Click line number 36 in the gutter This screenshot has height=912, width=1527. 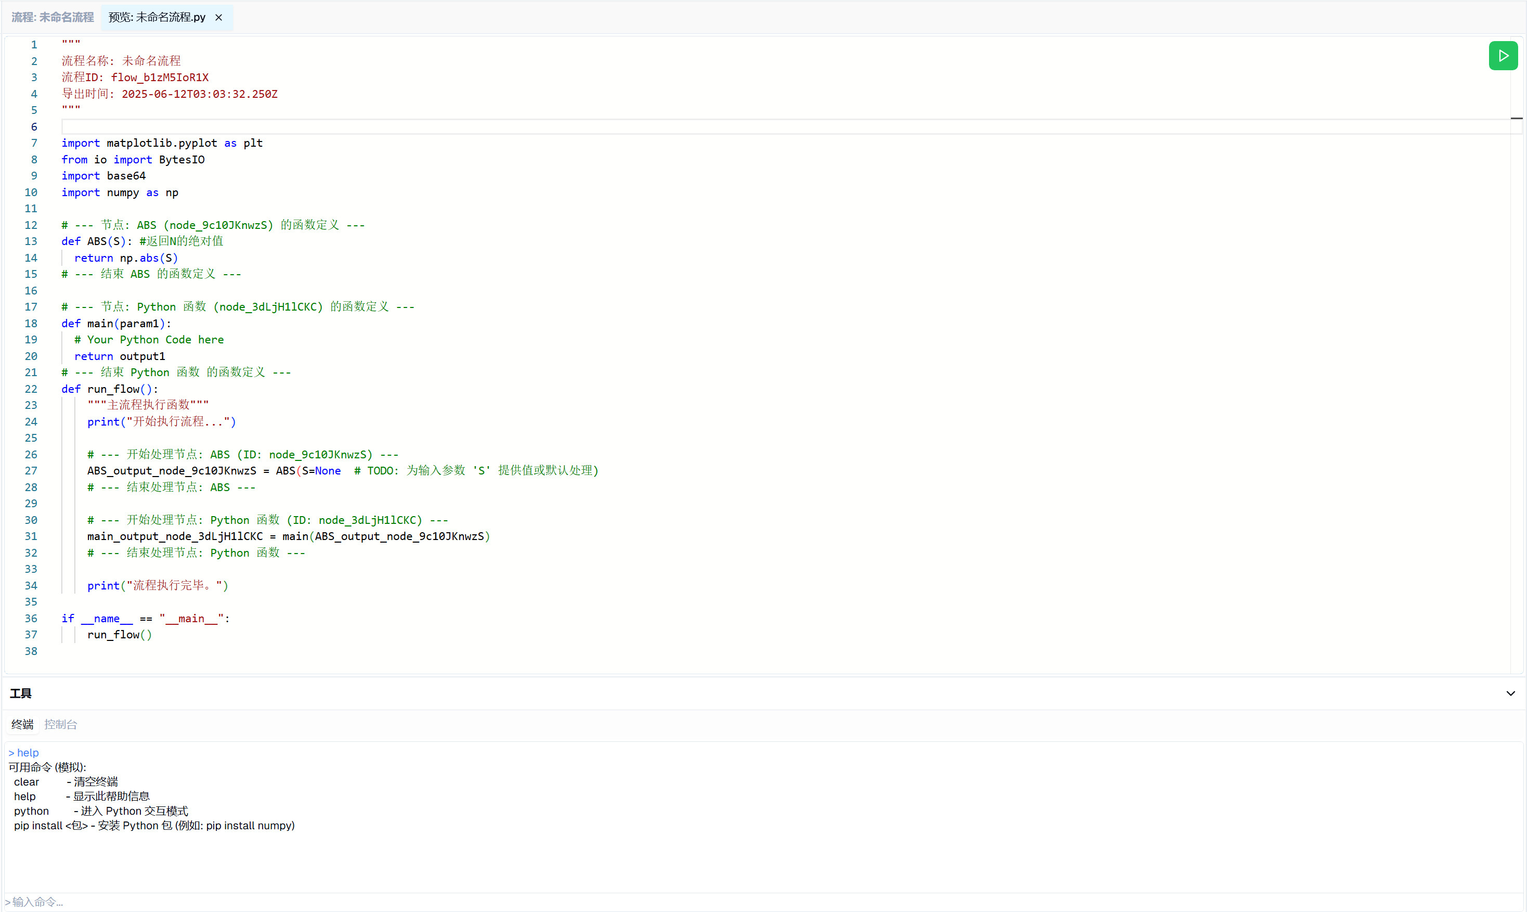[x=31, y=618]
